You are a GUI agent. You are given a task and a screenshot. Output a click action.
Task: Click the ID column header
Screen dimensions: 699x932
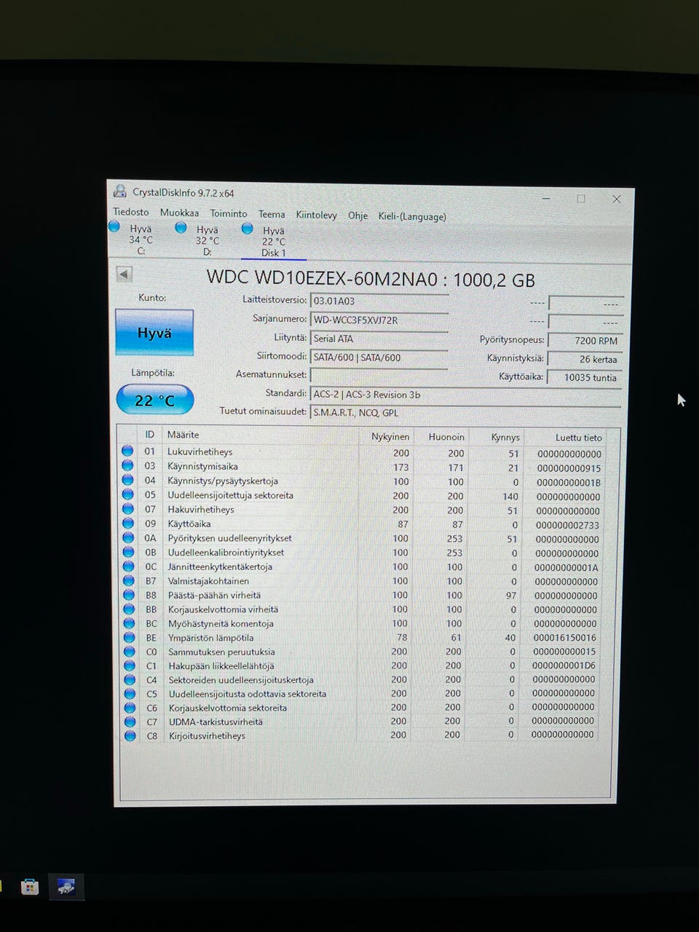click(149, 434)
